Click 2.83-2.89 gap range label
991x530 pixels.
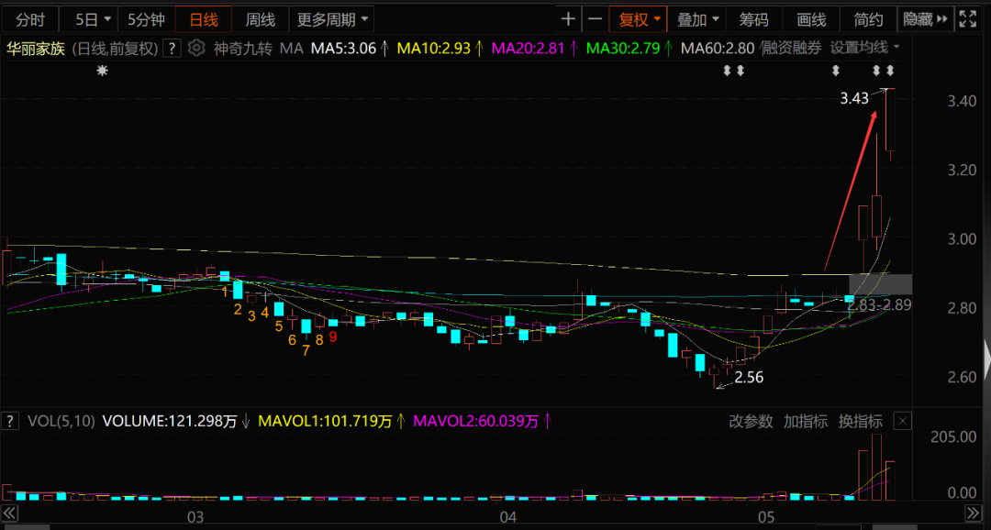click(x=880, y=305)
